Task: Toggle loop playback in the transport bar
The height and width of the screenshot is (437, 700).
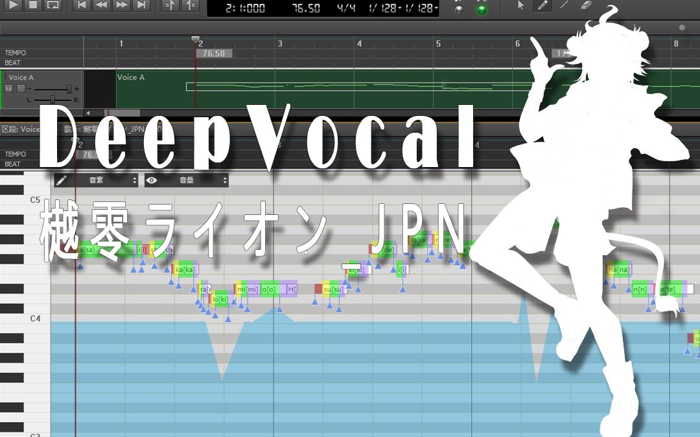Action: 52,5
